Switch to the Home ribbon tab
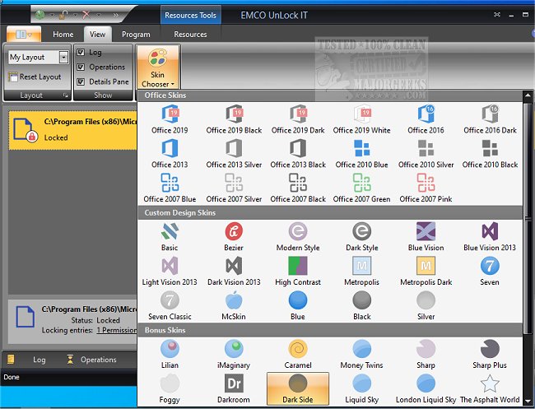 (63, 34)
